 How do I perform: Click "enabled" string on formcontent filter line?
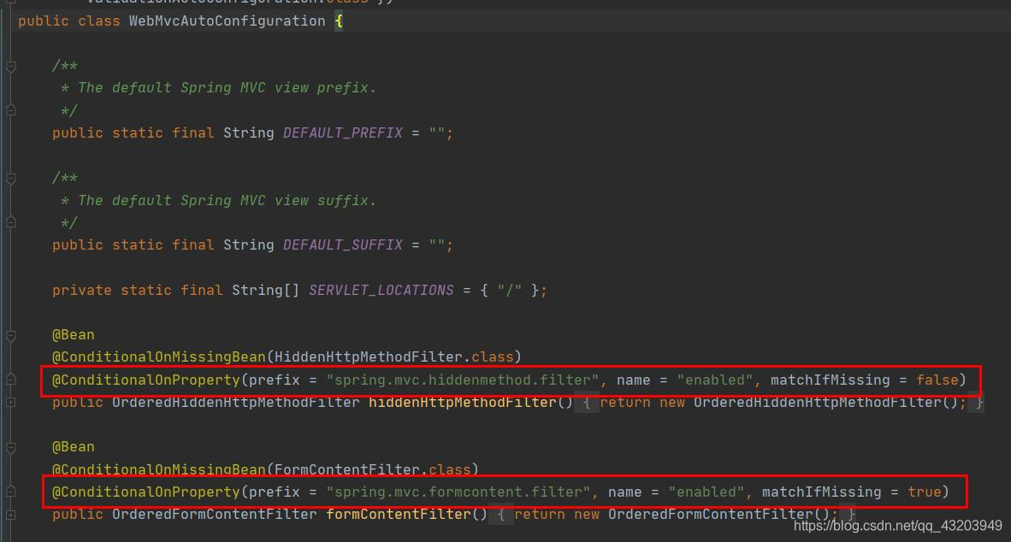tap(706, 492)
